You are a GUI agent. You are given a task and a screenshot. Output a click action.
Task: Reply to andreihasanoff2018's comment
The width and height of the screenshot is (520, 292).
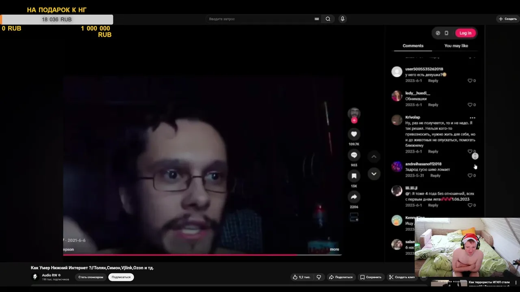[435, 175]
